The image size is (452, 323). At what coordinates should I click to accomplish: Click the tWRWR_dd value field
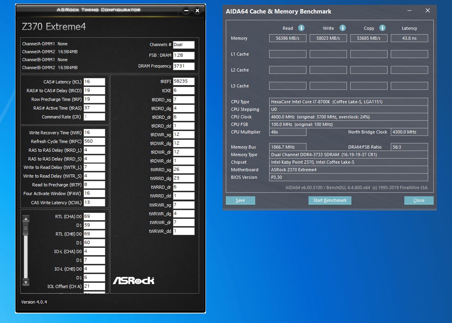tap(184, 231)
